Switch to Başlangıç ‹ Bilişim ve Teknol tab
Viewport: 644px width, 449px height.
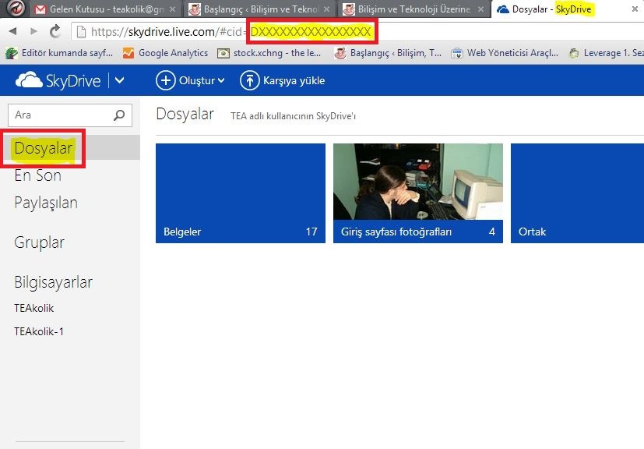(x=259, y=9)
